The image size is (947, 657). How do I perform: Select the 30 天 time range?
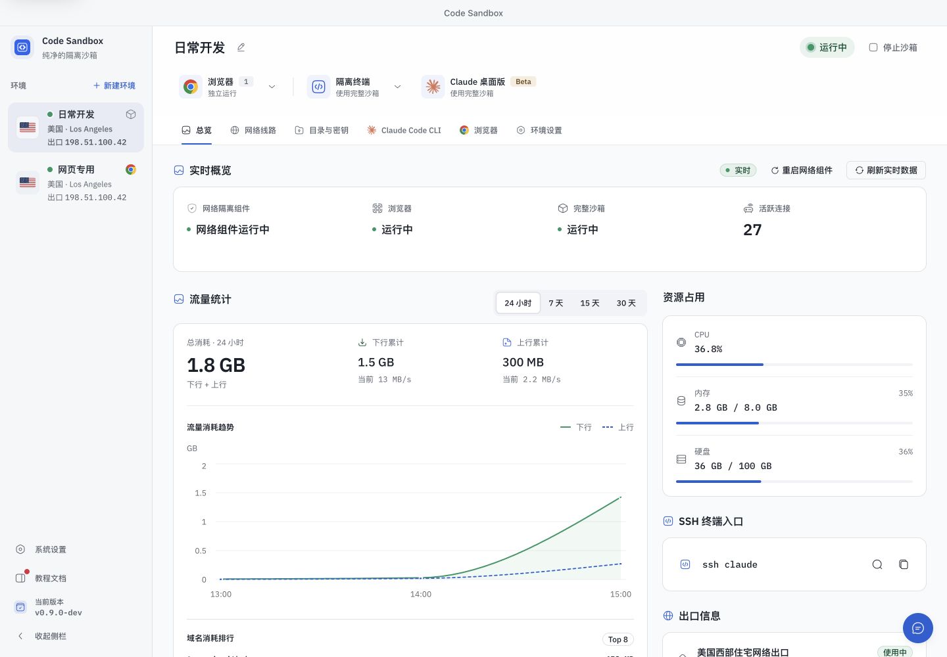pyautogui.click(x=626, y=303)
